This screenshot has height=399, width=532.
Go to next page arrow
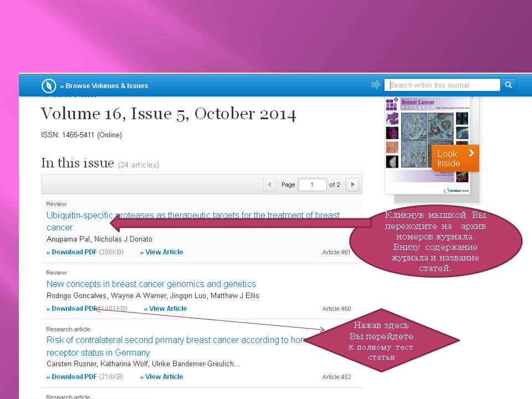[x=352, y=185]
